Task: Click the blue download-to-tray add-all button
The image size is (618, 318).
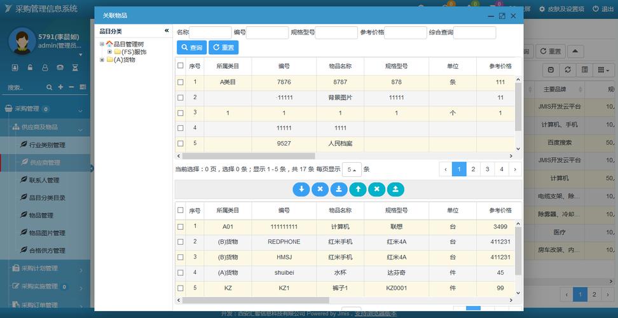Action: coord(339,190)
